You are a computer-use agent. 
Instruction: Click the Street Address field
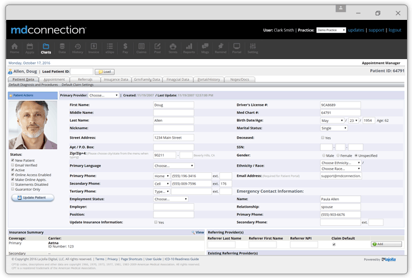(x=173, y=137)
